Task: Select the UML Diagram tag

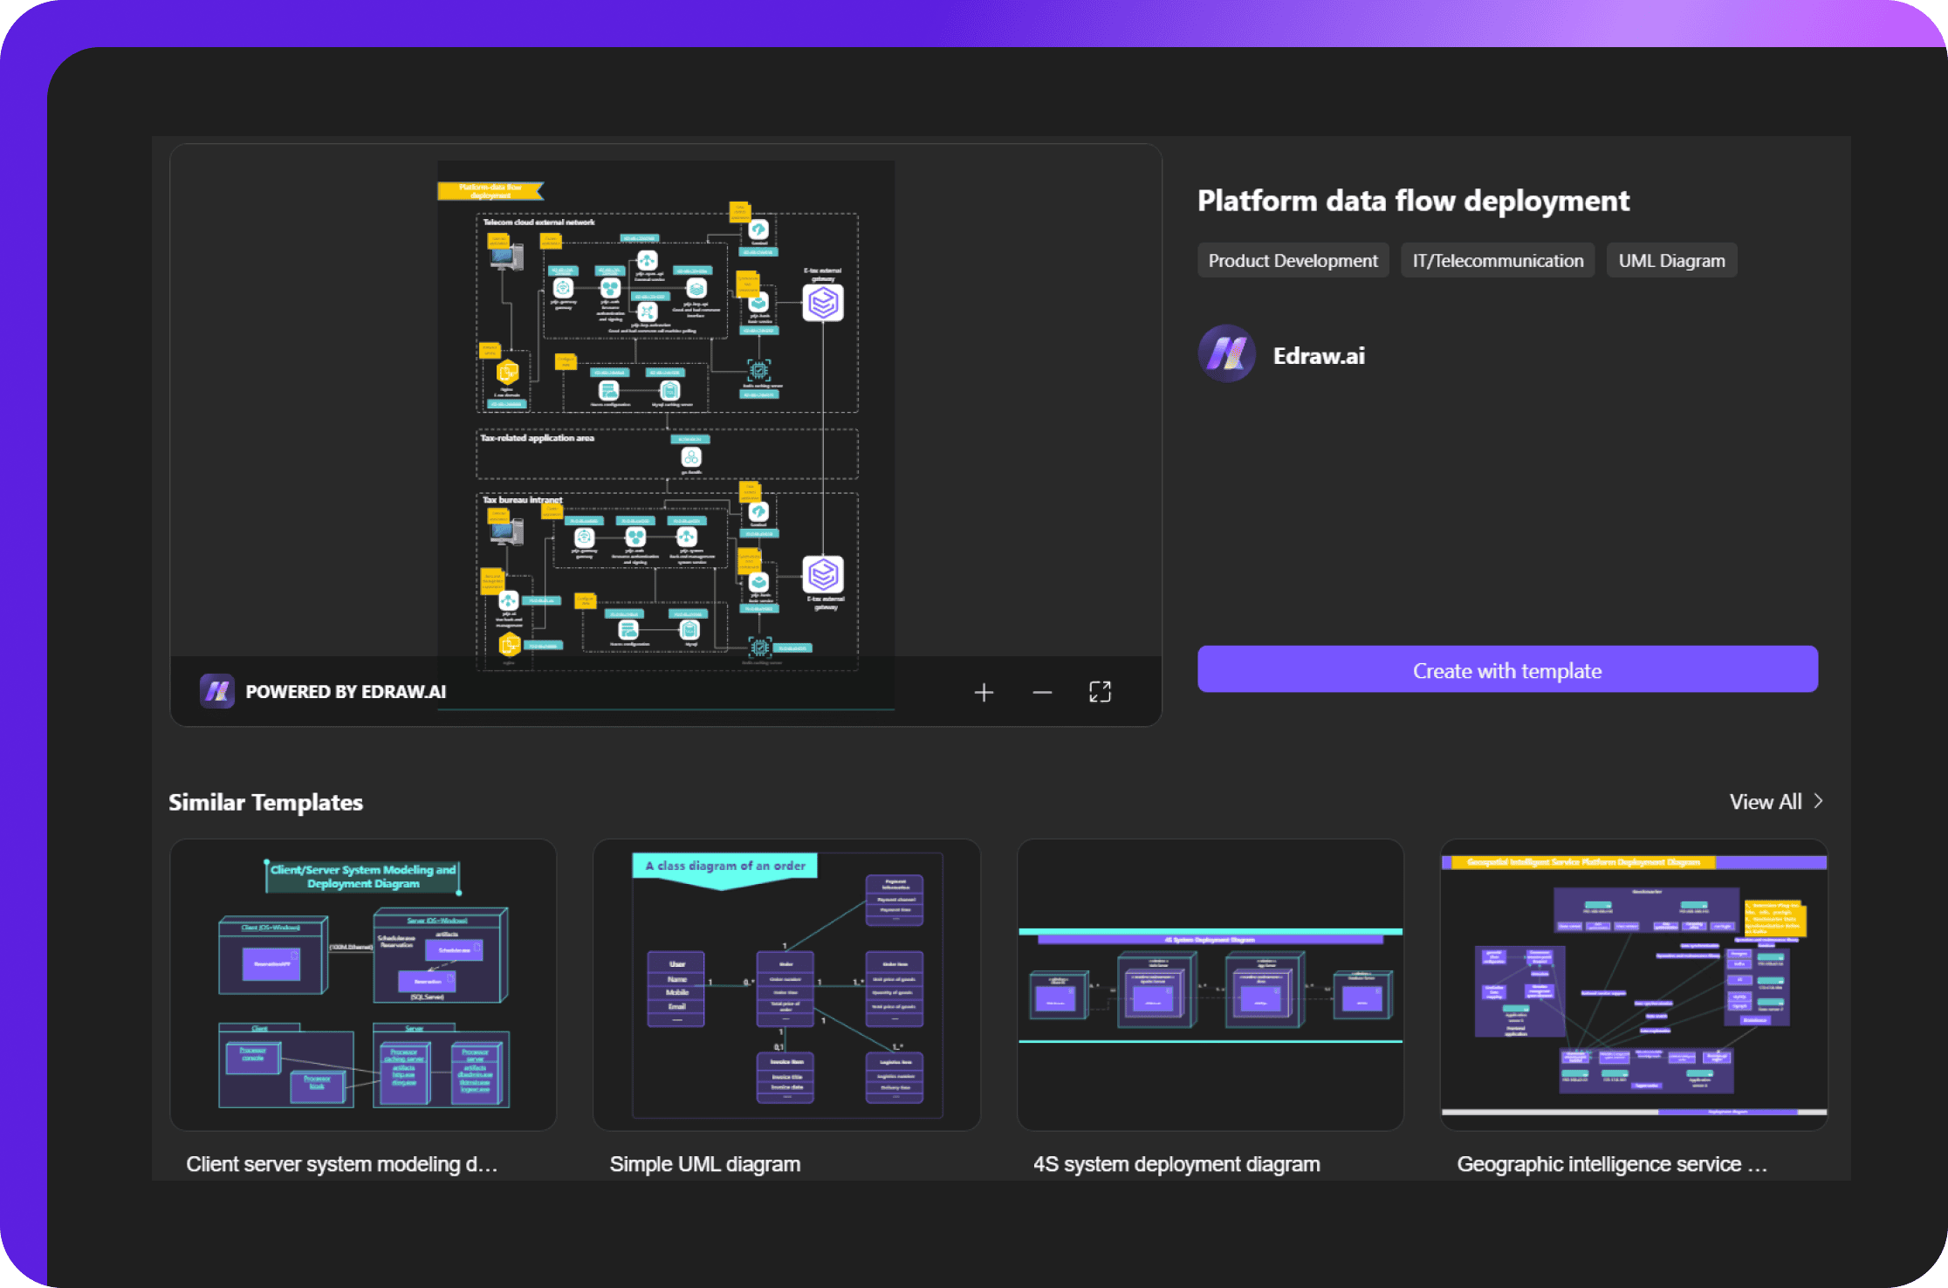Action: pos(1671,261)
